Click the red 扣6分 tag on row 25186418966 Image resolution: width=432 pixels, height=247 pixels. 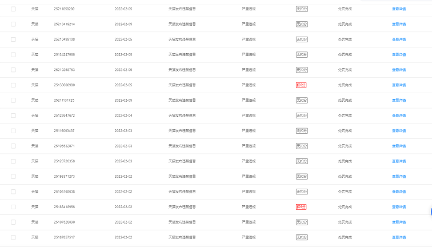(x=301, y=207)
